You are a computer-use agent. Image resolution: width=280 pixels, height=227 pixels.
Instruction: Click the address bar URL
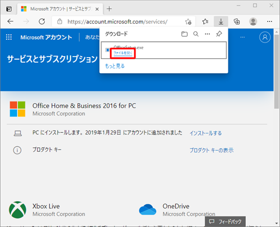coord(118,22)
